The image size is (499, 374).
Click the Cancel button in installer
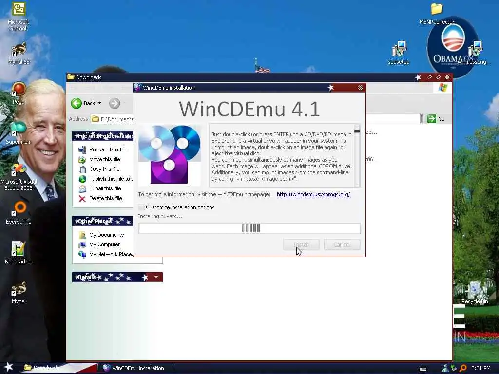click(x=342, y=244)
